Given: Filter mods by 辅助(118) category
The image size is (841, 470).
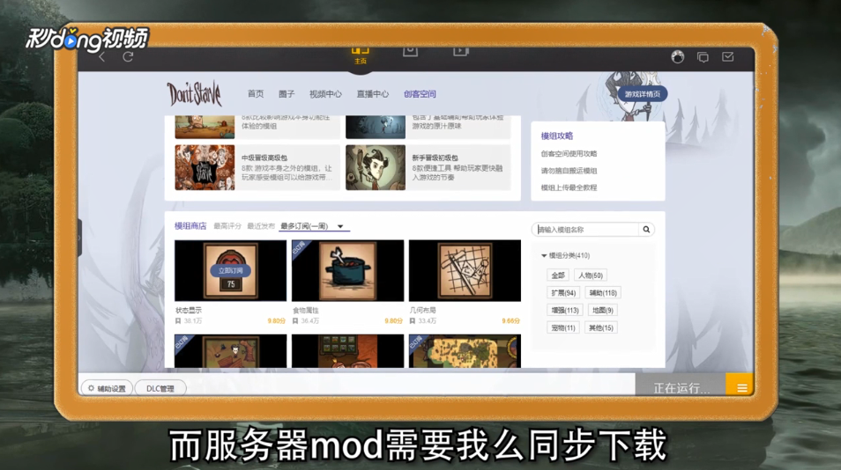Looking at the screenshot, I should pos(603,293).
